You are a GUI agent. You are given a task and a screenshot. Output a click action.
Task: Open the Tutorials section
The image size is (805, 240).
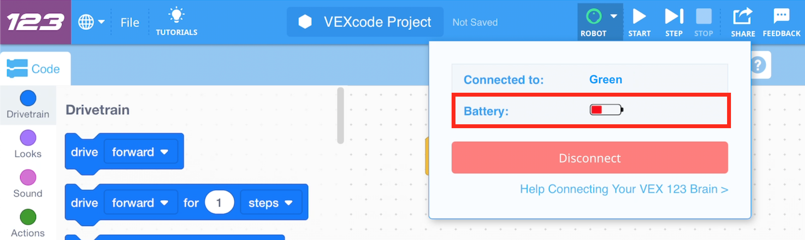pos(176,21)
